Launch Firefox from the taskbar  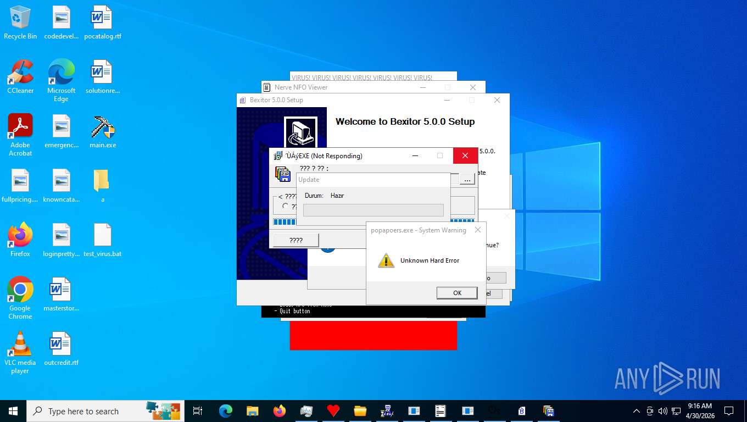pos(279,411)
